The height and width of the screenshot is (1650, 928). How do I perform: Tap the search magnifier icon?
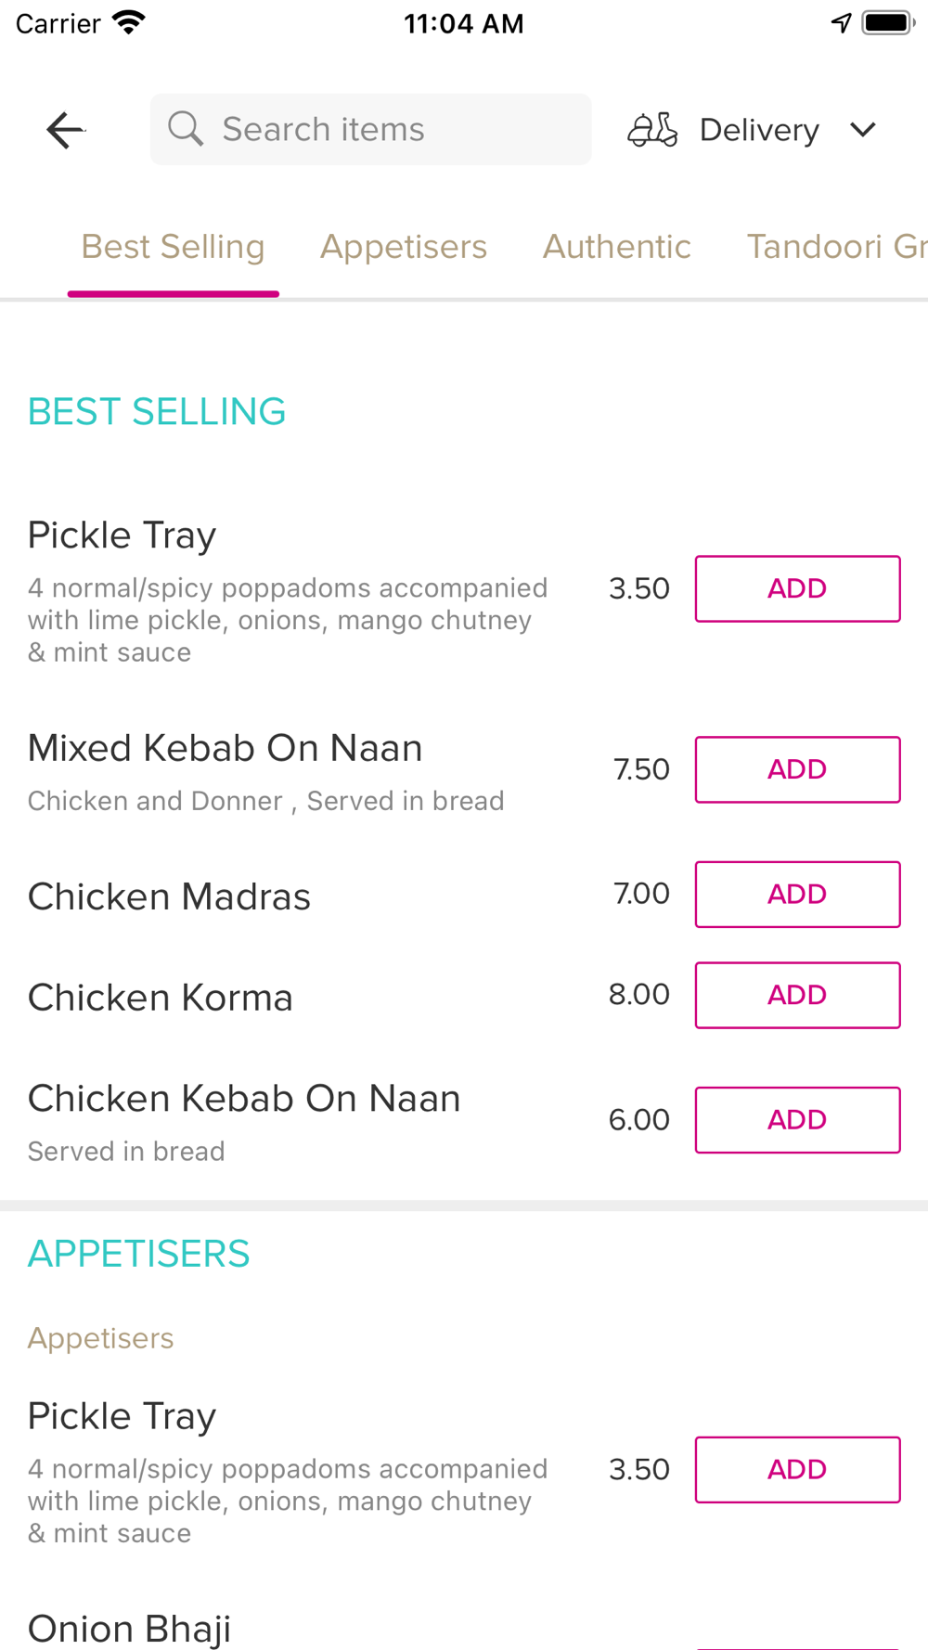186,129
